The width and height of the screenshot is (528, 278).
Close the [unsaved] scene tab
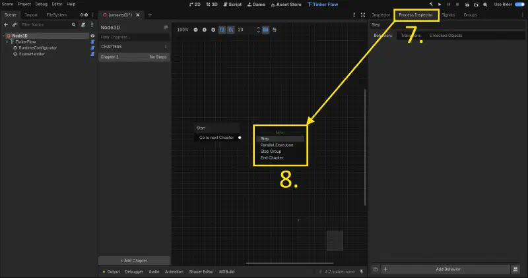[x=138, y=14]
